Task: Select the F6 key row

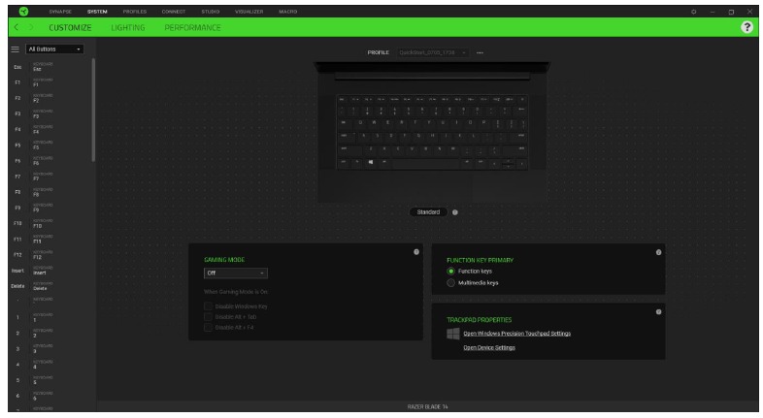Action: (50, 161)
